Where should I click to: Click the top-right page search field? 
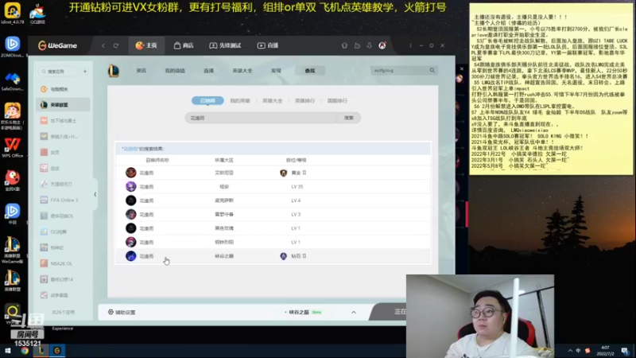pyautogui.click(x=400, y=71)
